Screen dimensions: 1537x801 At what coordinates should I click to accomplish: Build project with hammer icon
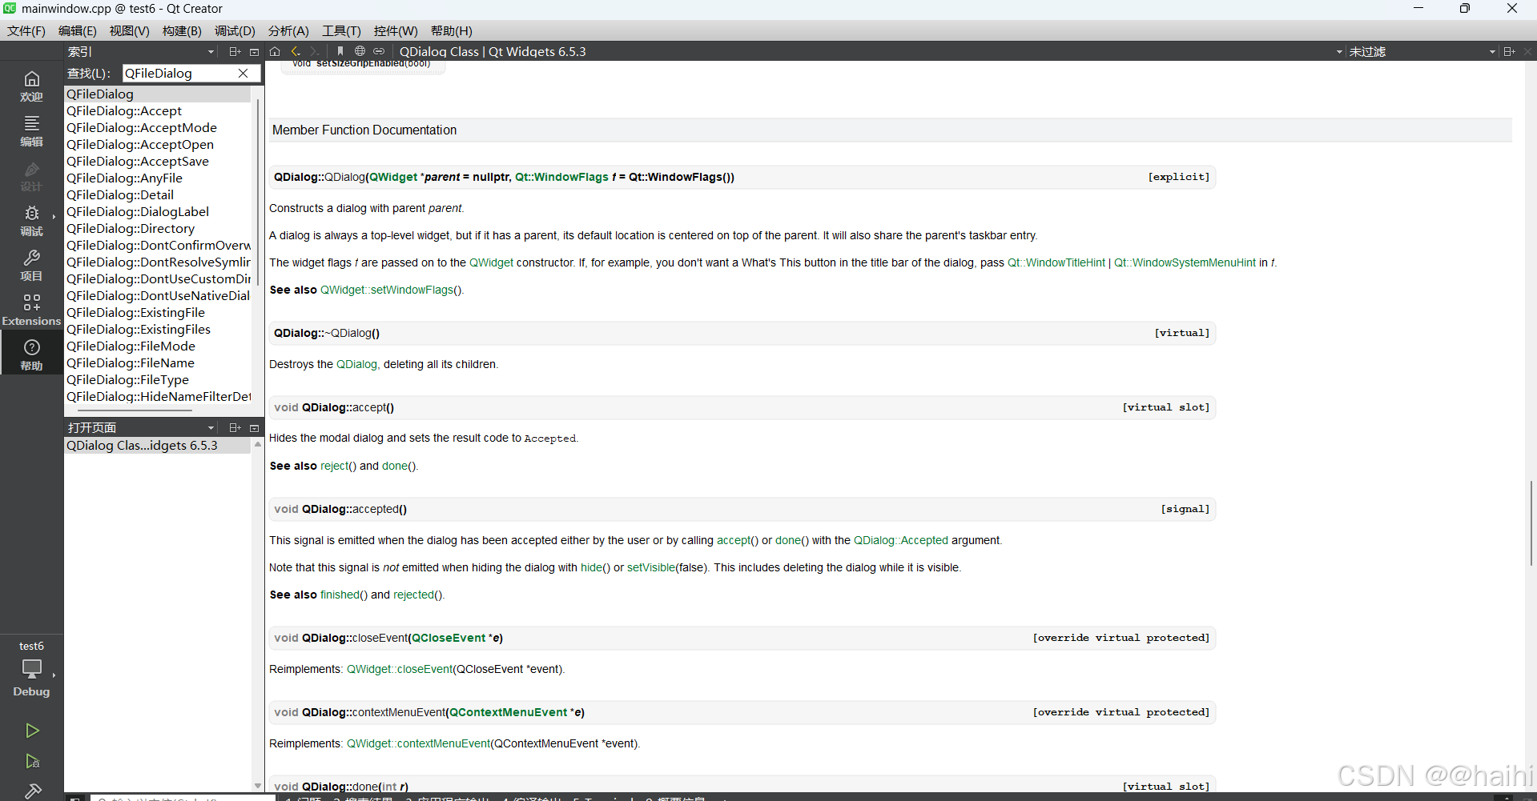(x=32, y=791)
